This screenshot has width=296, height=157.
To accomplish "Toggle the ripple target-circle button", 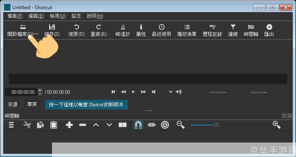I will click(x=165, y=125).
